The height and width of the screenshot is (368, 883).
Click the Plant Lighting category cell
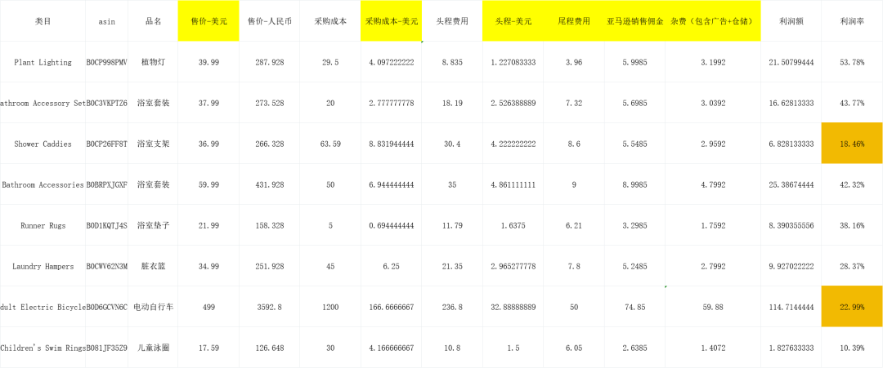point(43,62)
